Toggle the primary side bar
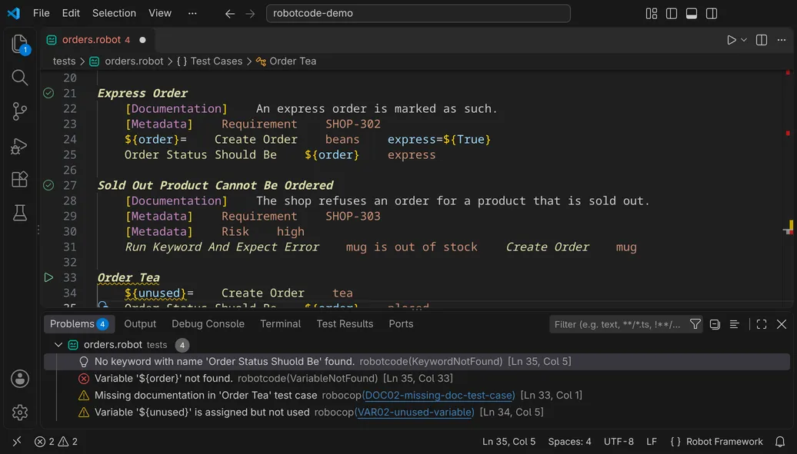Image resolution: width=797 pixels, height=454 pixels. 672,14
